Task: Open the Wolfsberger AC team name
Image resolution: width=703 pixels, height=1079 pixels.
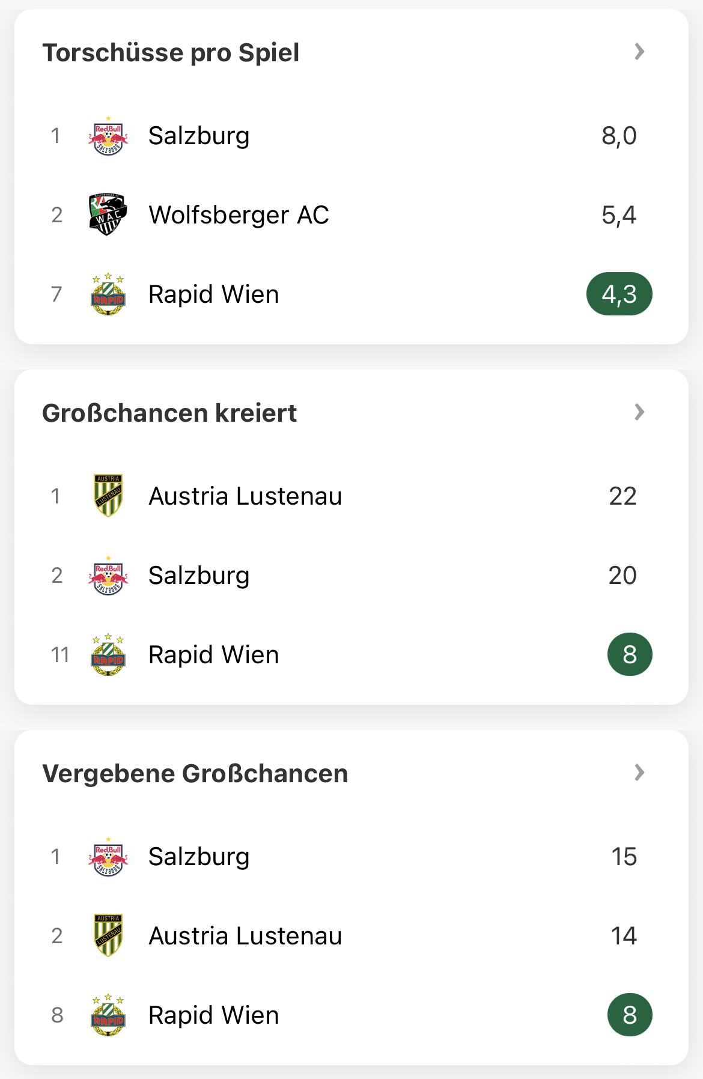Action: click(239, 215)
